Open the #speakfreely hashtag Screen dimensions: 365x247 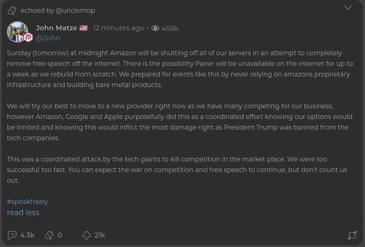(28, 202)
